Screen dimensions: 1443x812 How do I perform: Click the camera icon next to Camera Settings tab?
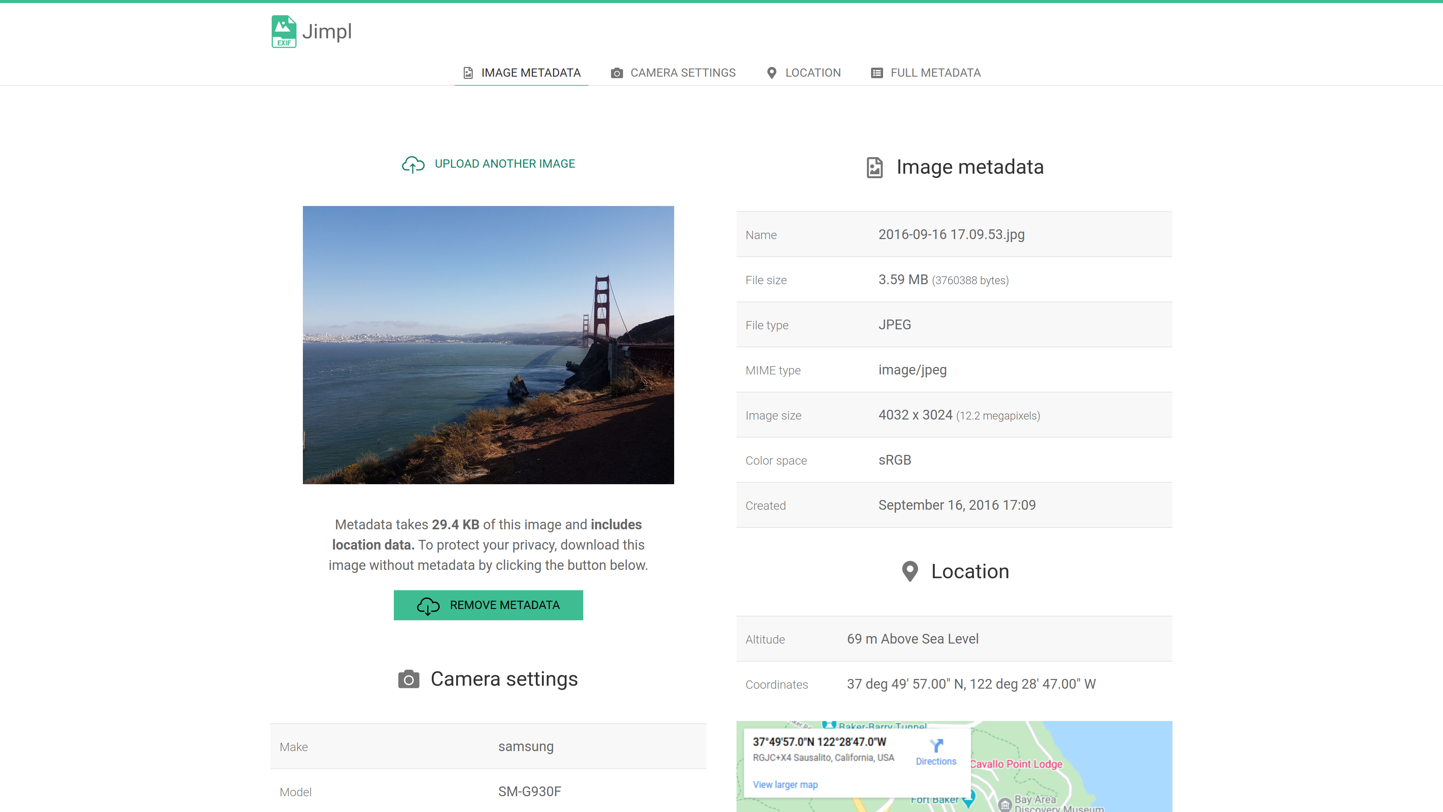tap(617, 72)
